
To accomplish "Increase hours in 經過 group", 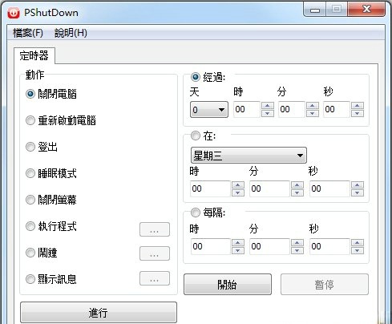I will click(x=268, y=105).
